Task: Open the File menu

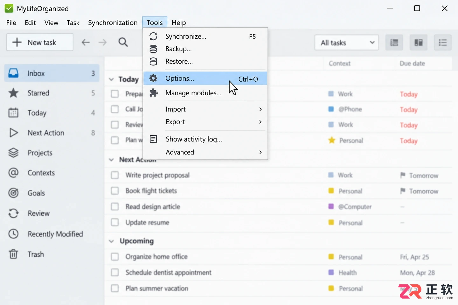Action: click(x=11, y=23)
